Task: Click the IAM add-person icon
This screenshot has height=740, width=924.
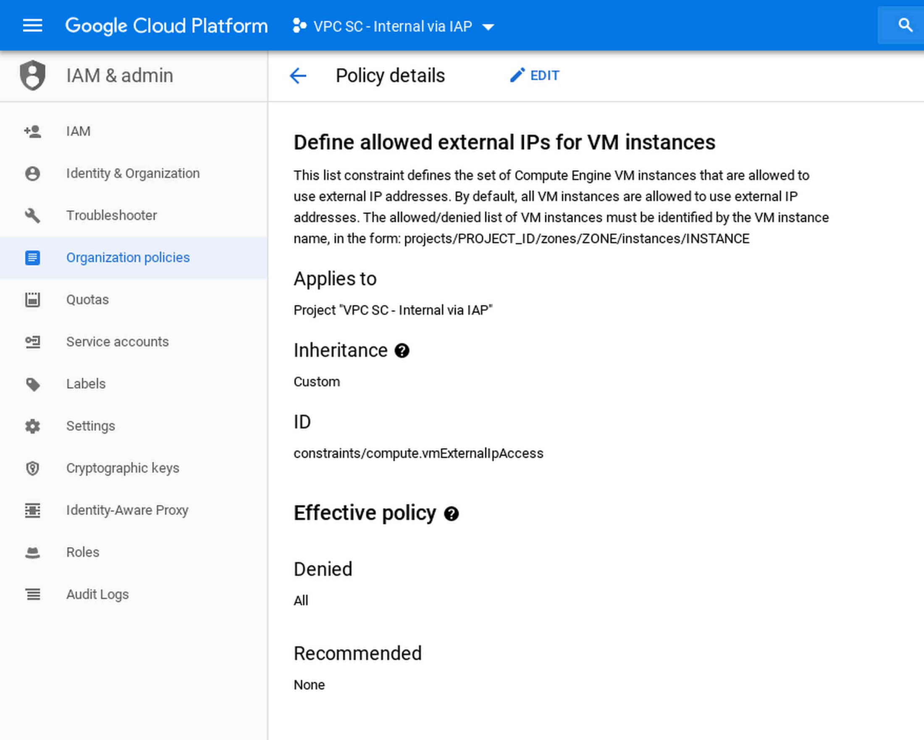Action: pyautogui.click(x=33, y=131)
